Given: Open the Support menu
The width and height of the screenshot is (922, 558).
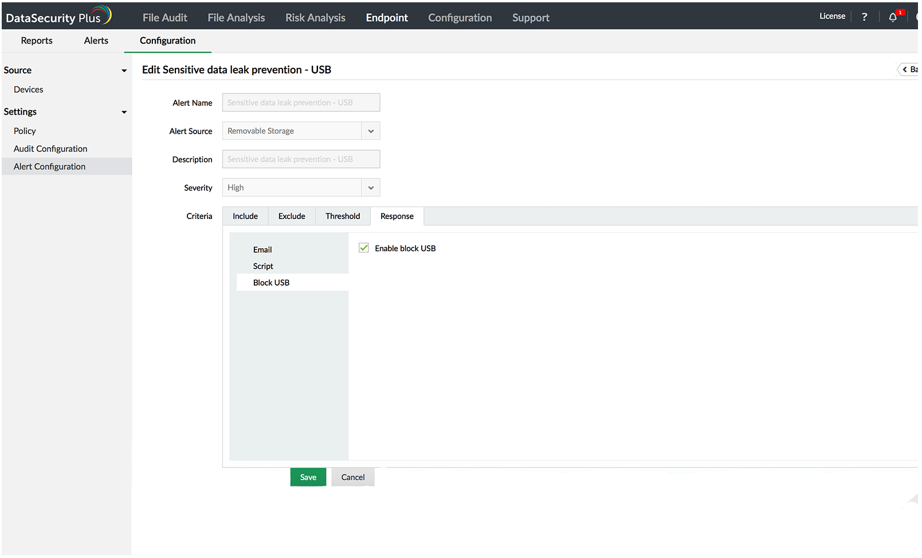Looking at the screenshot, I should (531, 18).
